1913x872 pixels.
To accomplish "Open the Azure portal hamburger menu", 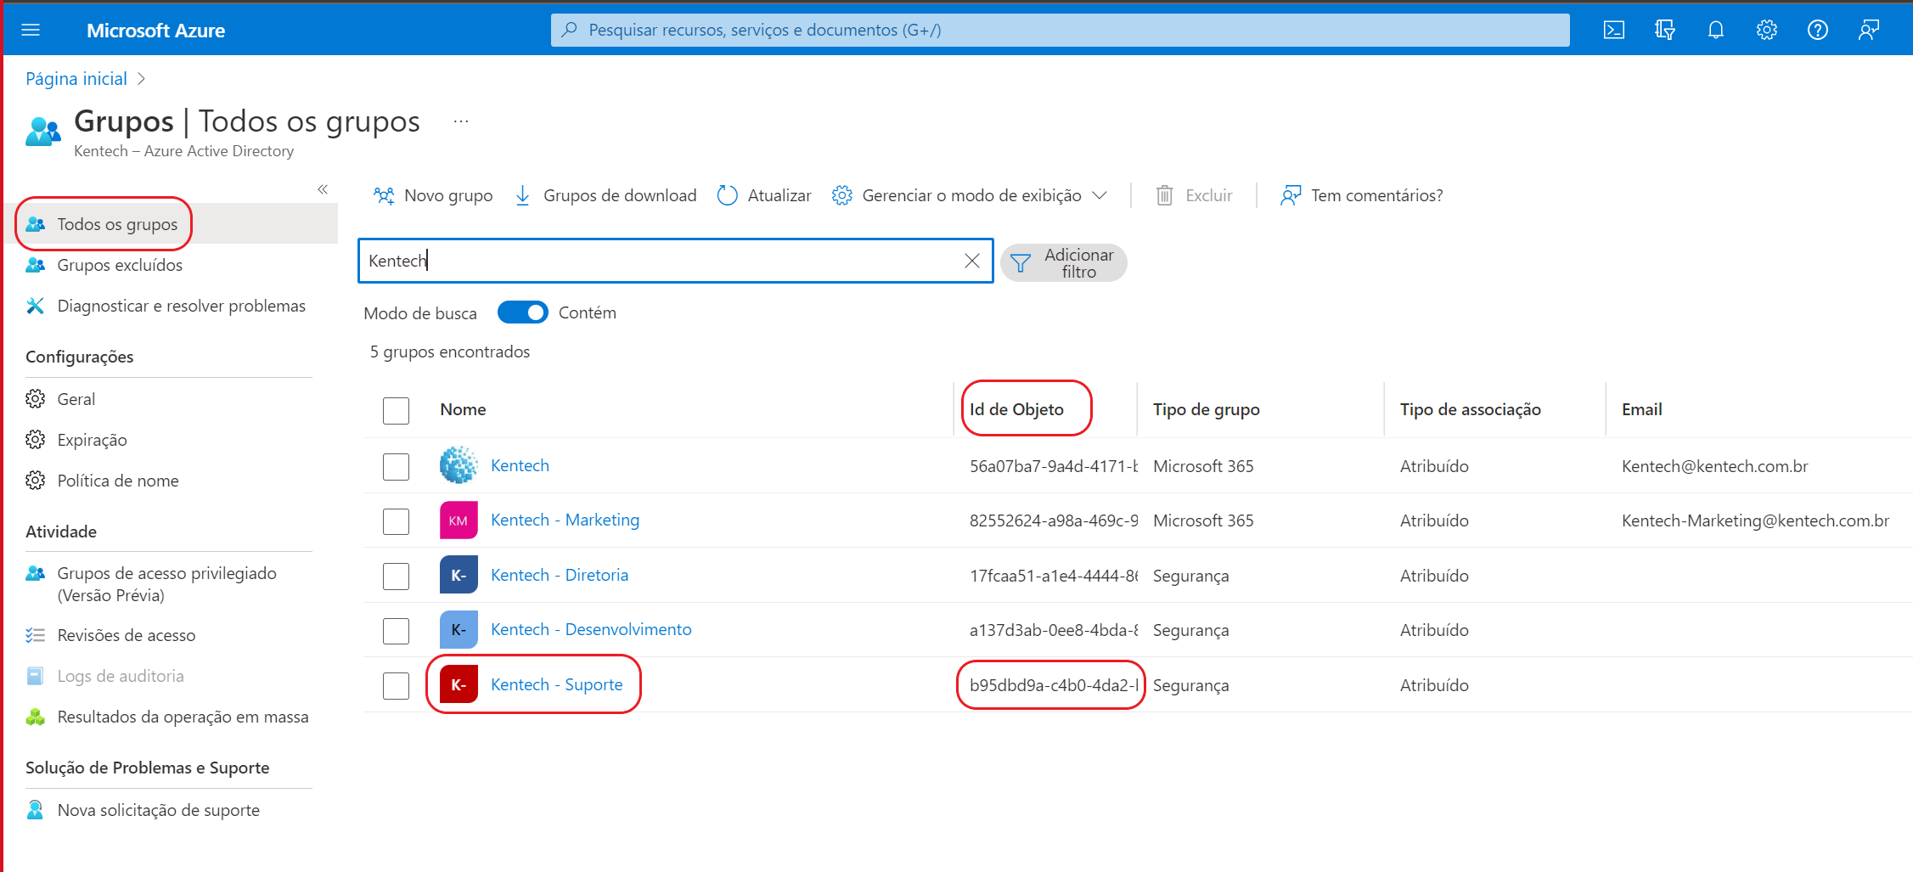I will coord(31,31).
